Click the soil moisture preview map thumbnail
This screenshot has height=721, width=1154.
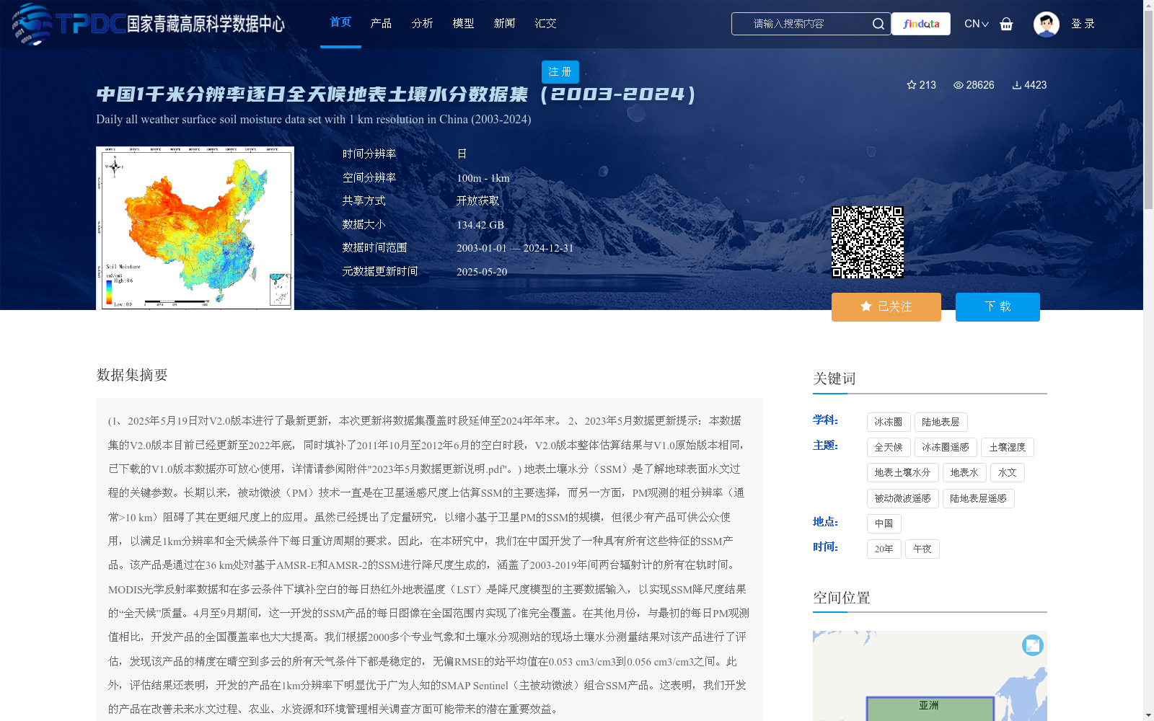pyautogui.click(x=194, y=228)
